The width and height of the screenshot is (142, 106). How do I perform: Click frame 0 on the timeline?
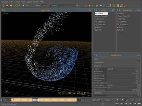pyautogui.click(x=13, y=100)
